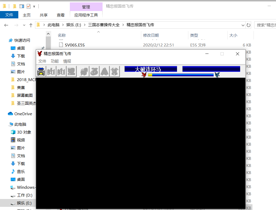Sort files by the 修改日期 column

tap(151, 35)
